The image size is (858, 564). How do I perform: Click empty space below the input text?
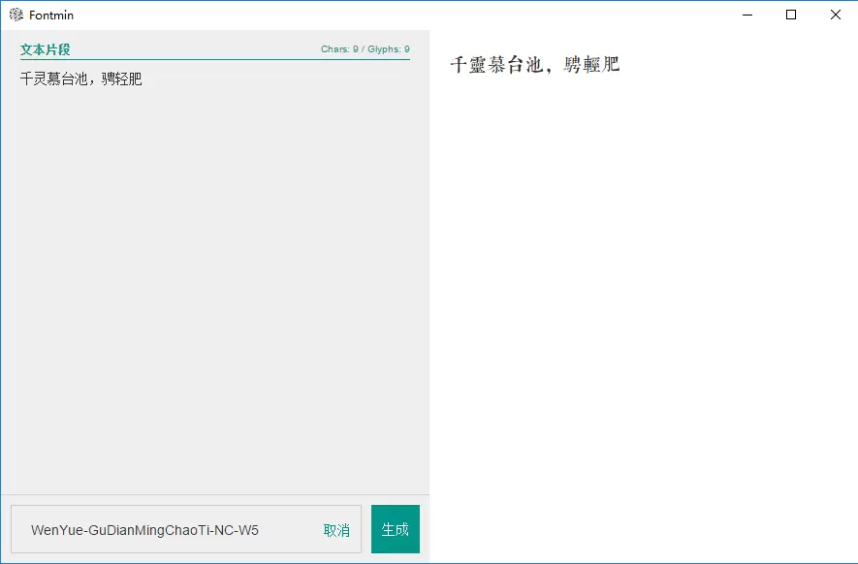point(213,291)
